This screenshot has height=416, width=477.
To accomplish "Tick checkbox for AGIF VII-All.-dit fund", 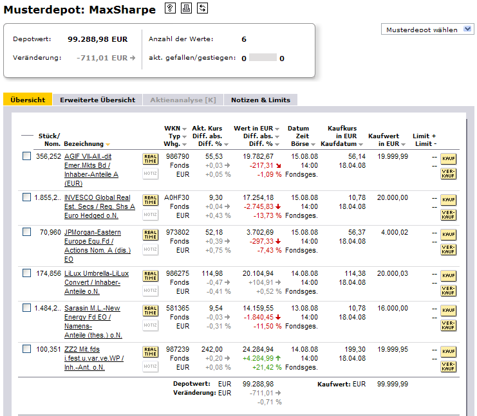I will [x=26, y=156].
